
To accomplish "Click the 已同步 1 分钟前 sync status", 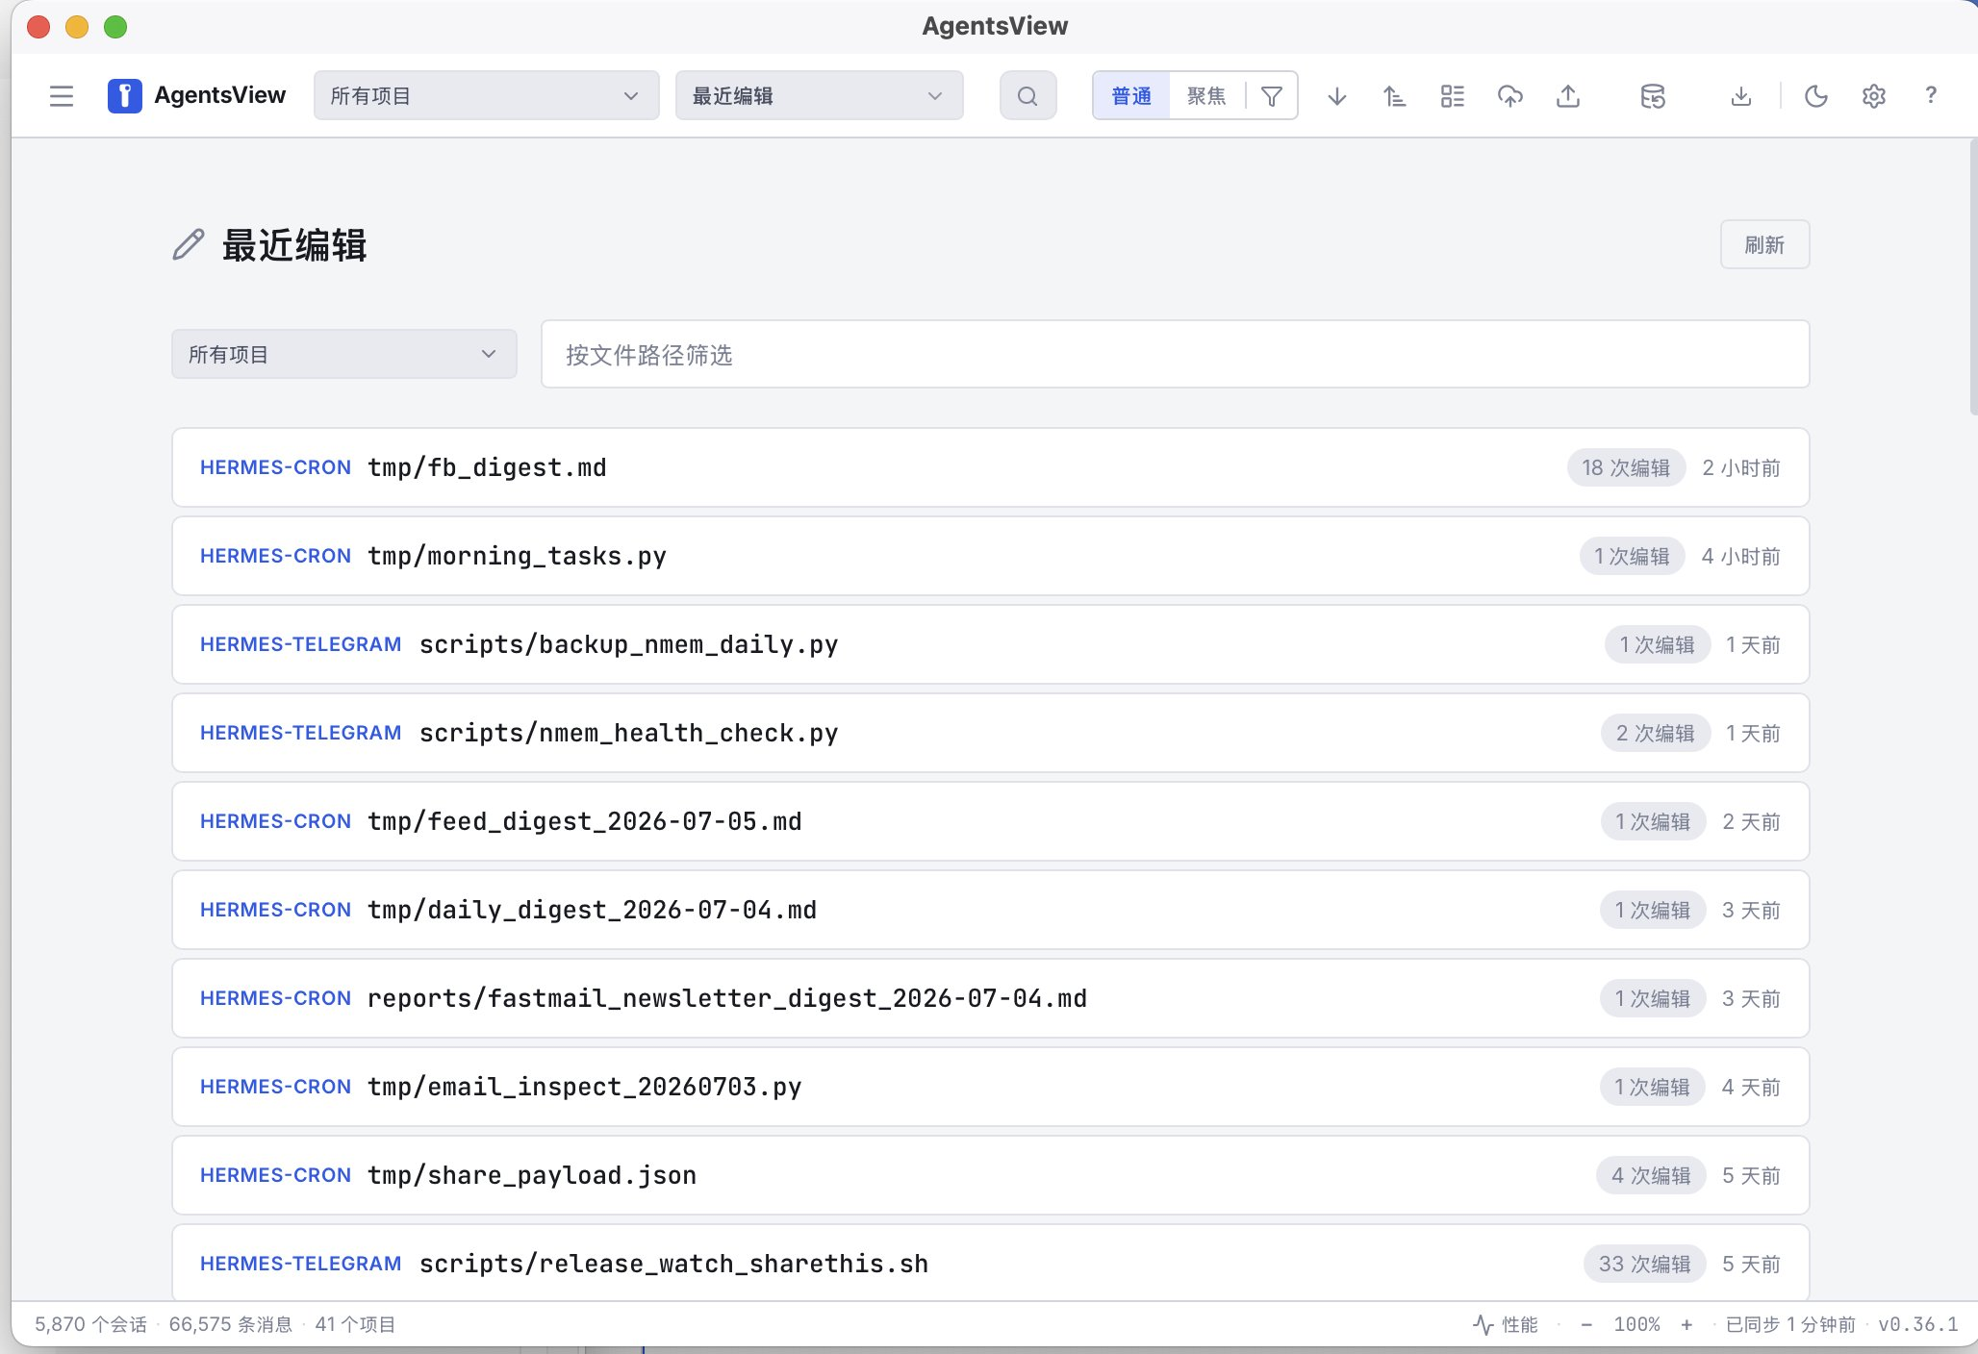I will [x=1790, y=1325].
